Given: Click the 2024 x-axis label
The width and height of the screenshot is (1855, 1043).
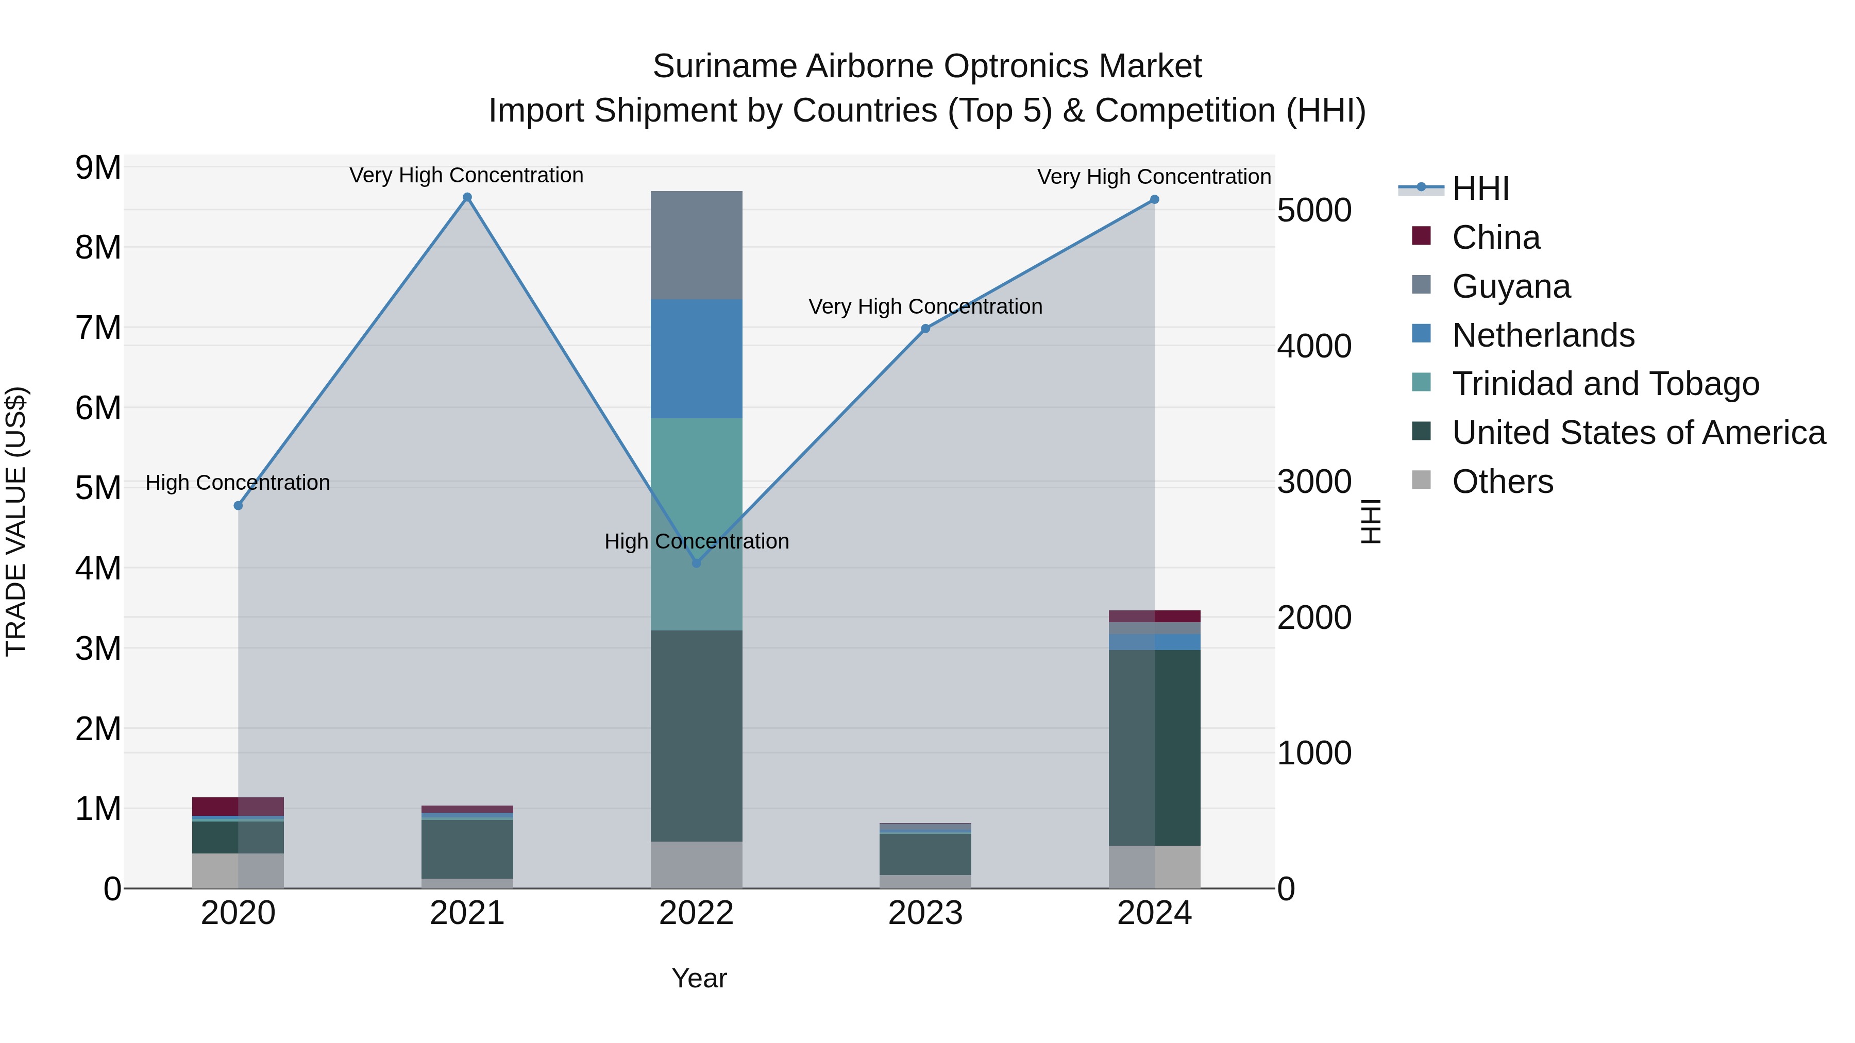Looking at the screenshot, I should pos(1154,913).
